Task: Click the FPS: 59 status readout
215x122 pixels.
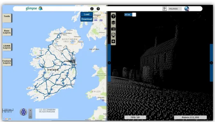Action: pos(135,117)
